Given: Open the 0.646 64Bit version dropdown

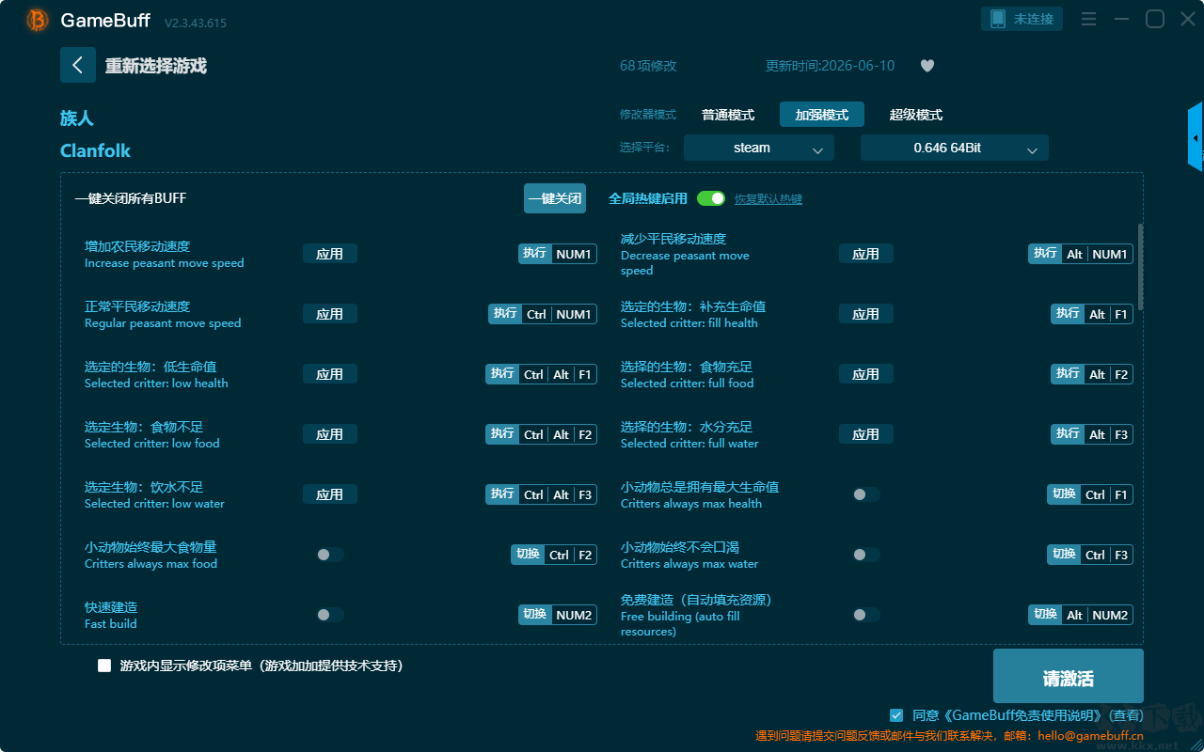Looking at the screenshot, I should (955, 148).
